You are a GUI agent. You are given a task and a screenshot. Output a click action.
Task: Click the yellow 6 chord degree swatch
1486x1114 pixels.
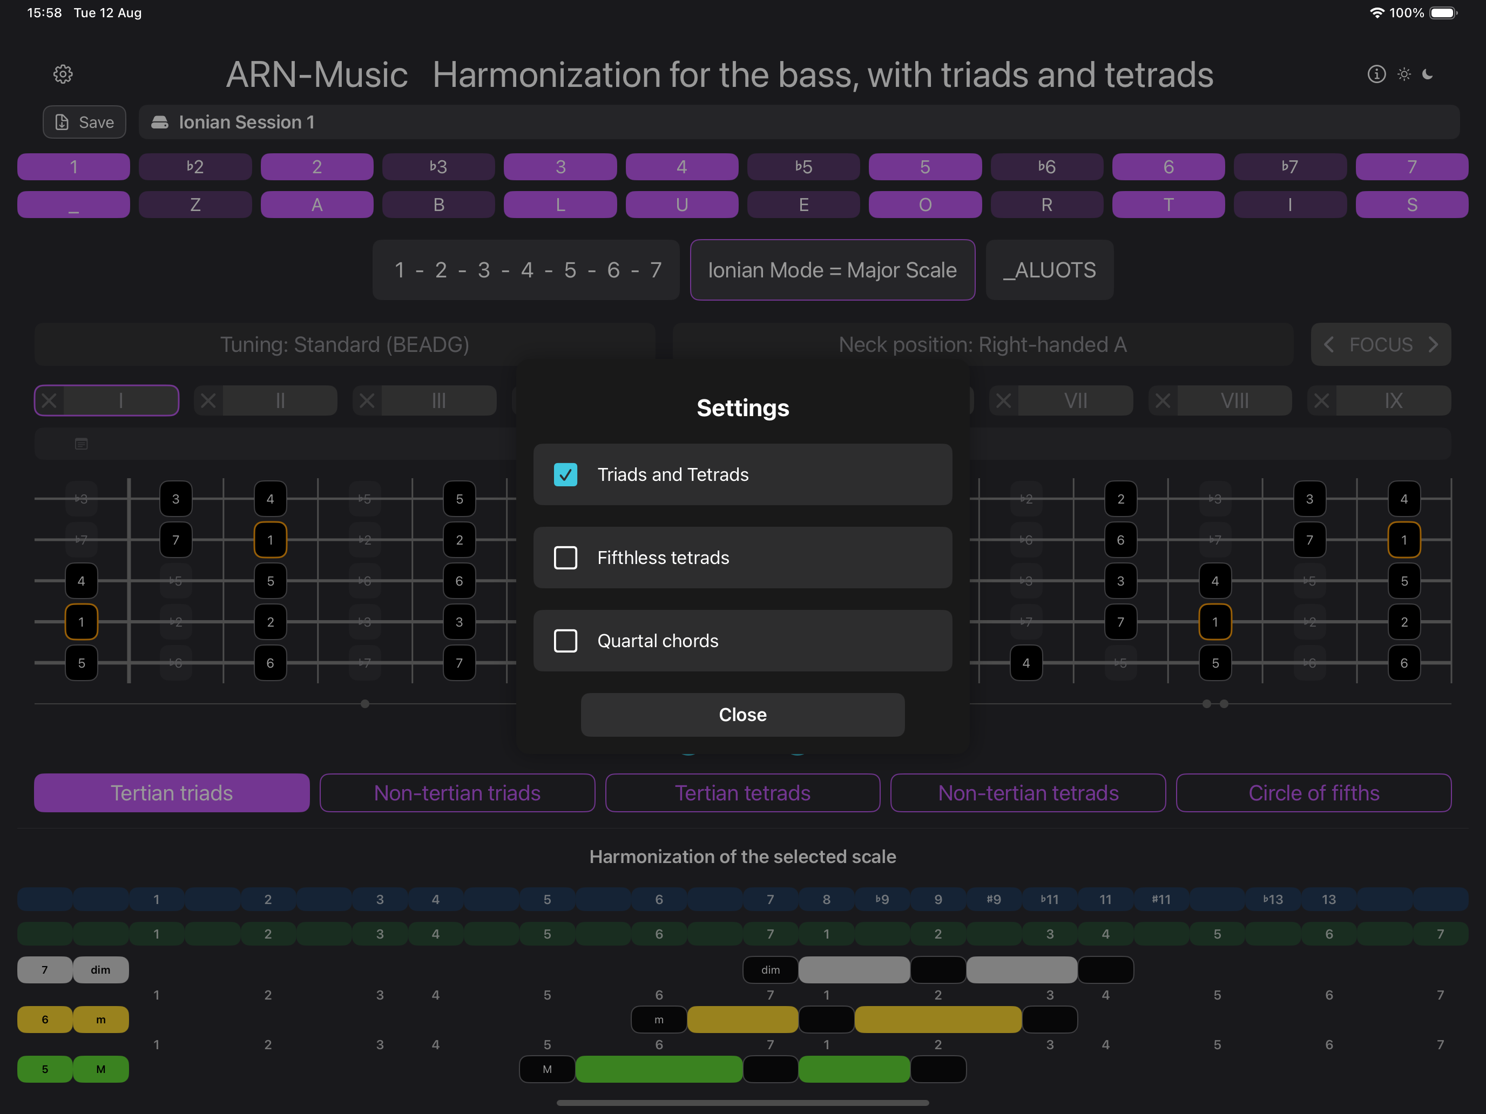point(45,1020)
